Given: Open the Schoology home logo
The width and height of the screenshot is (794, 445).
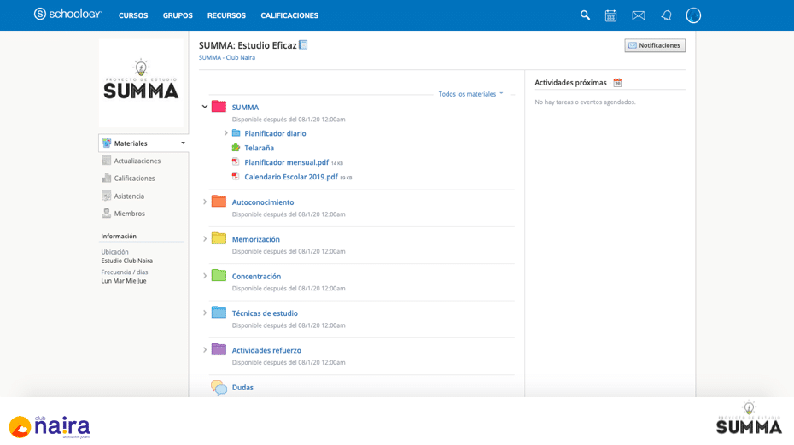Looking at the screenshot, I should 67,15.
